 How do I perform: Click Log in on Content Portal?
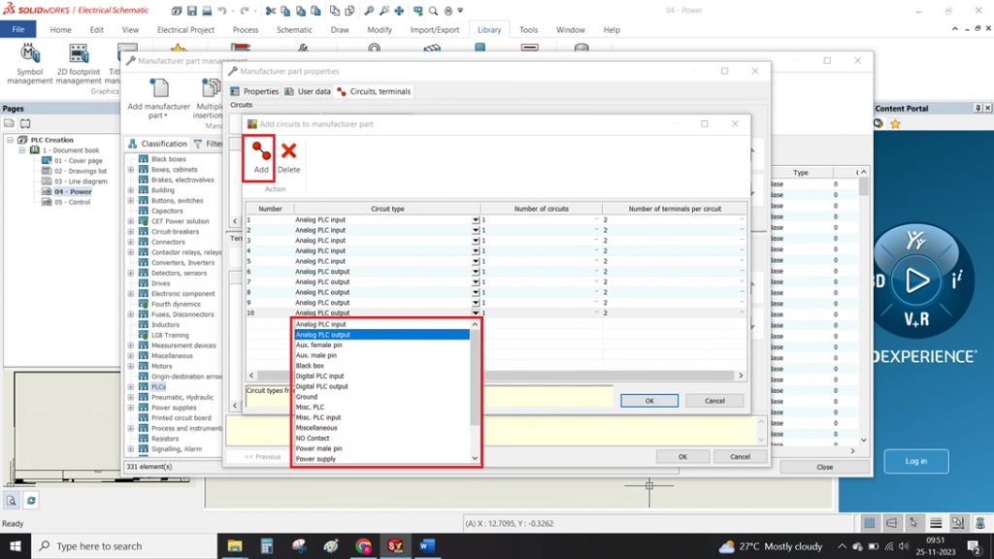click(916, 461)
